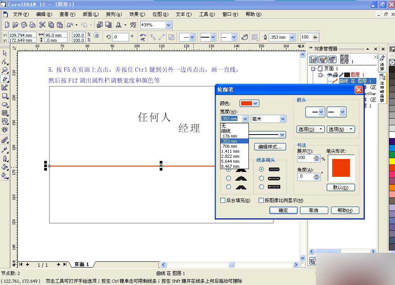Toggle the printer icon for 图层 1
395x285 pixels.
pos(335,75)
